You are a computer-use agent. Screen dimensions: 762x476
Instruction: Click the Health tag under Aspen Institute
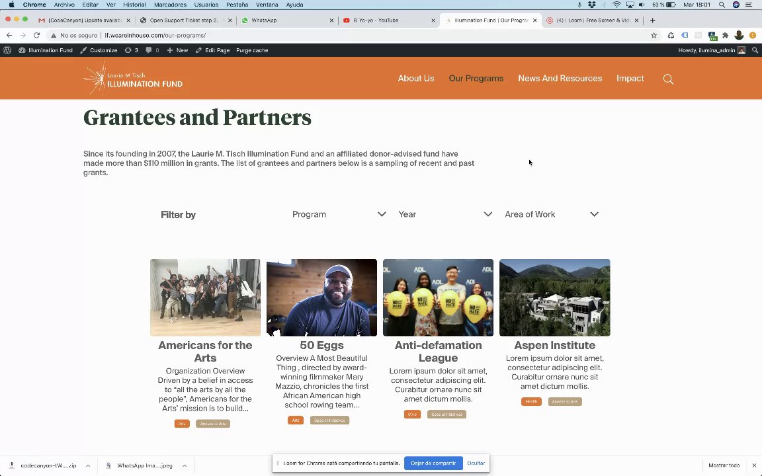pos(531,402)
